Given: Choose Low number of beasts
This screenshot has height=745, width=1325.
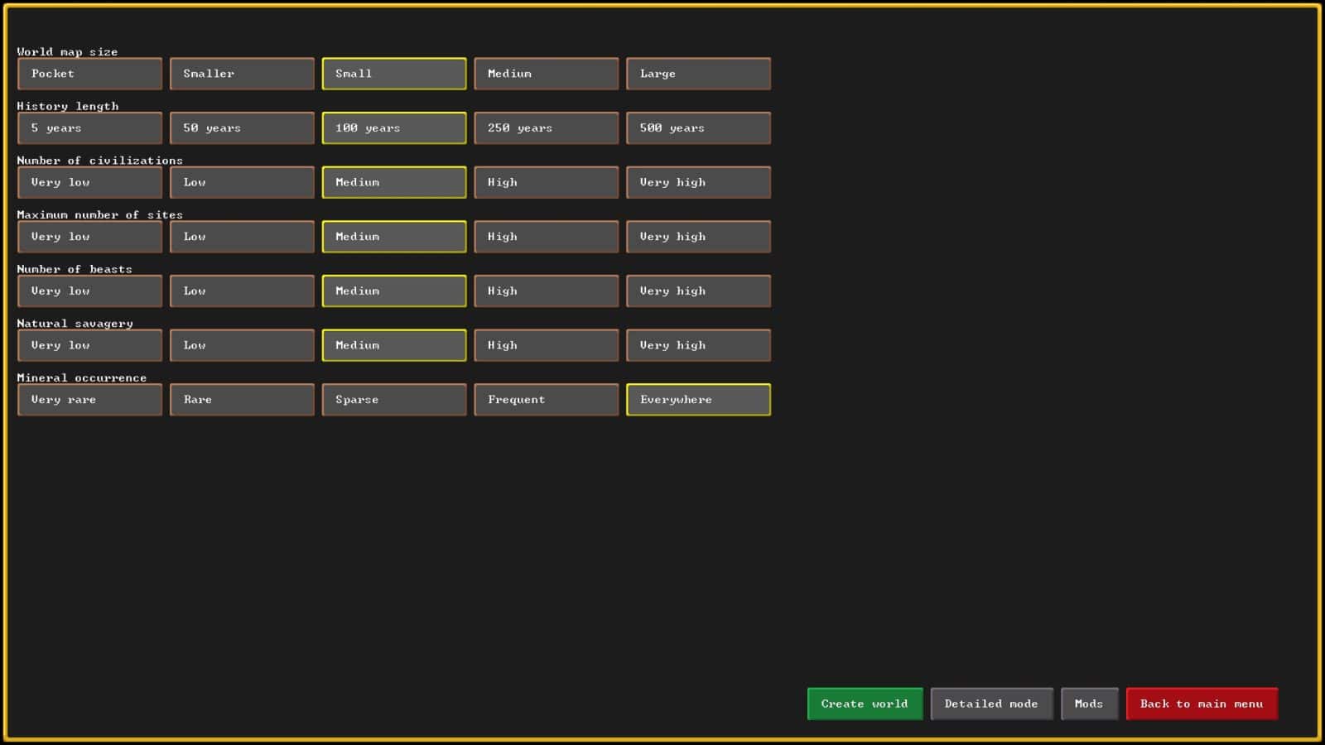Looking at the screenshot, I should point(242,291).
